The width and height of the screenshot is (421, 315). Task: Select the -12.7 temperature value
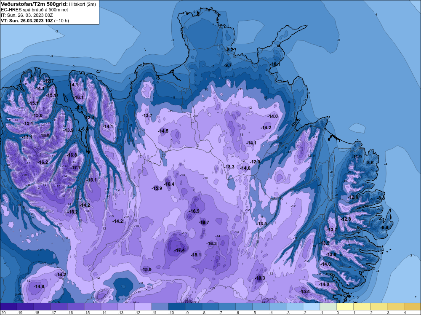click(48, 81)
